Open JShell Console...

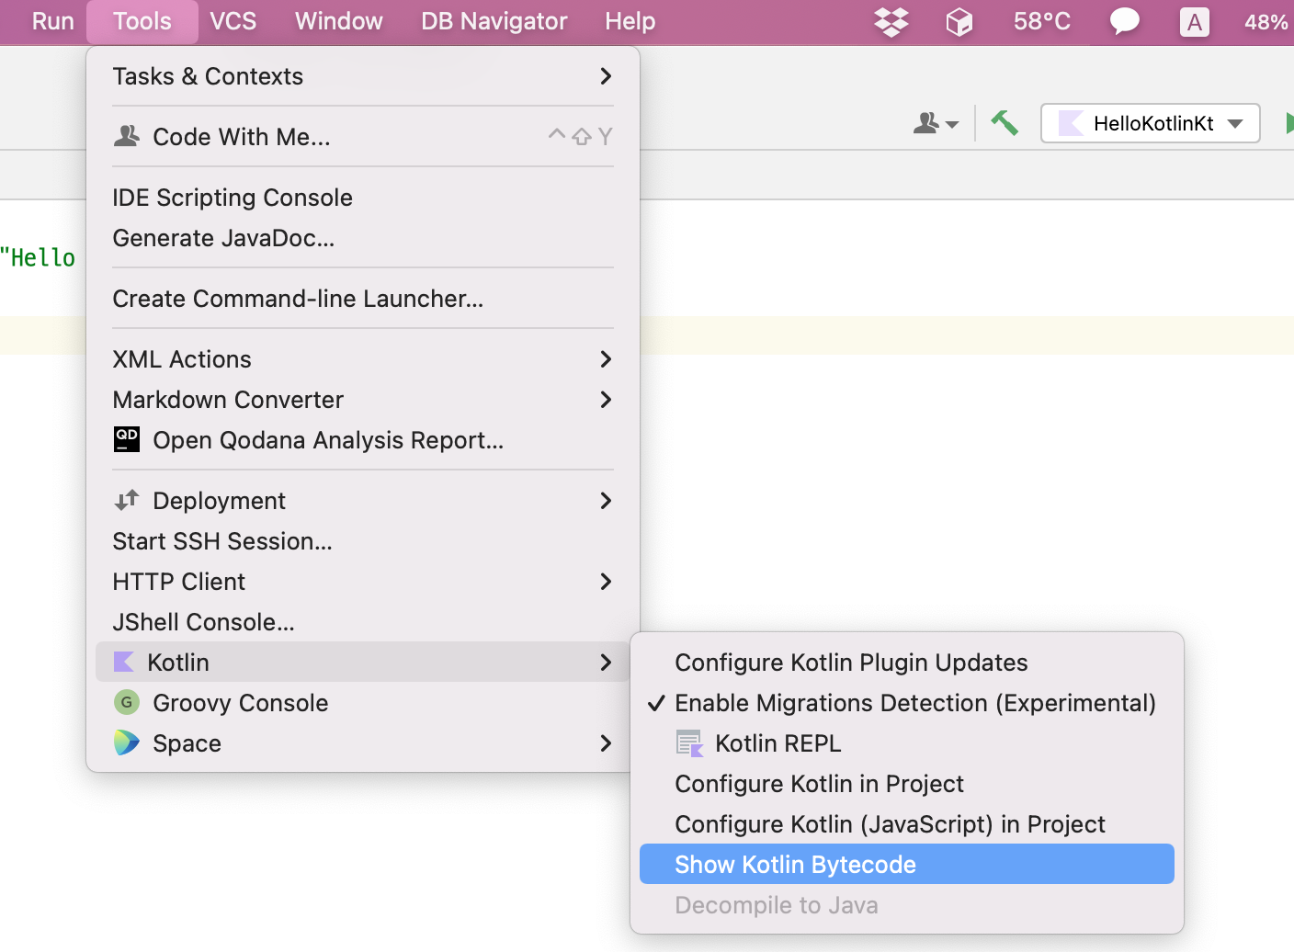(363, 622)
